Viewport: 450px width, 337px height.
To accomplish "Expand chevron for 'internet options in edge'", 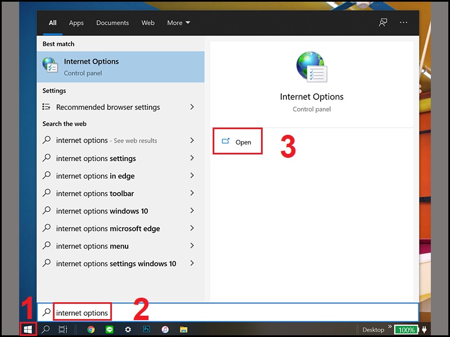I will tap(192, 176).
